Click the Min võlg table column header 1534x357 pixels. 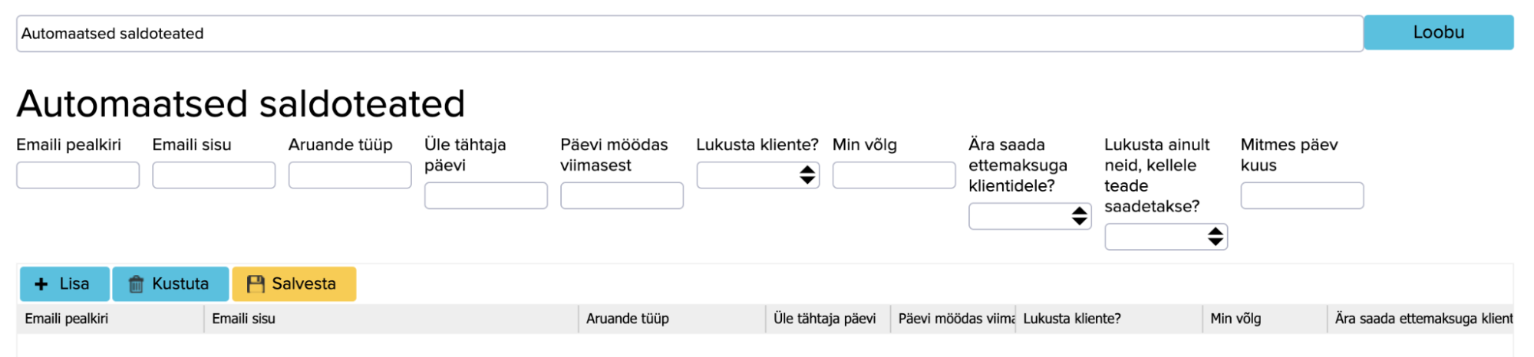coord(1235,319)
